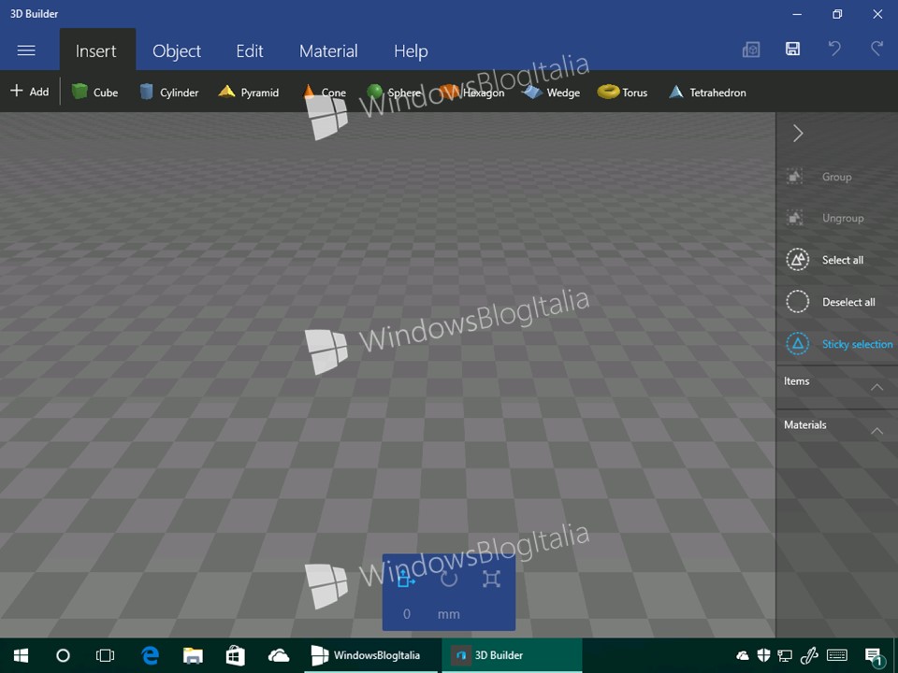Switch to the Insert tab
Viewport: 898px width, 673px height.
coord(96,50)
